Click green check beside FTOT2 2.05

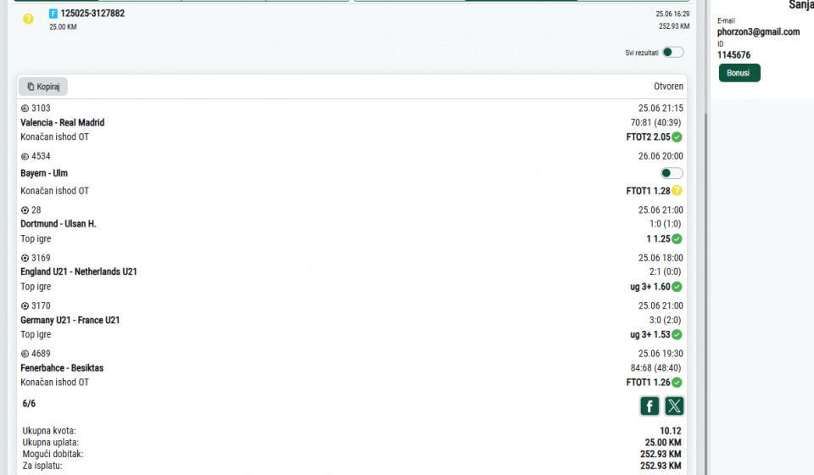677,137
